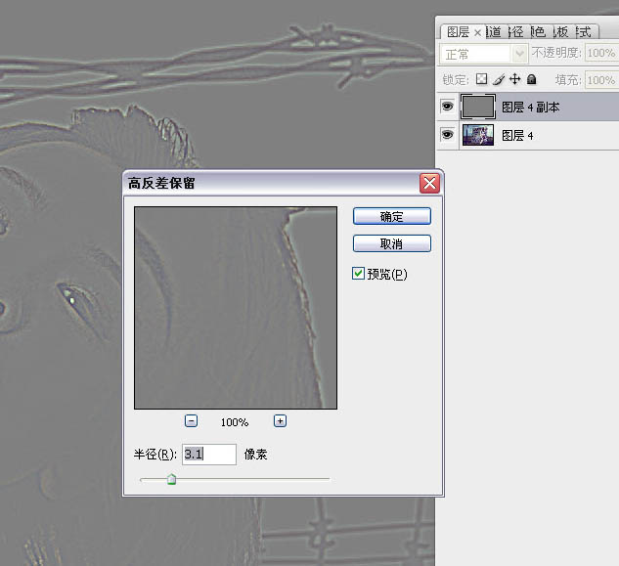Select the lock position move icon

click(514, 79)
